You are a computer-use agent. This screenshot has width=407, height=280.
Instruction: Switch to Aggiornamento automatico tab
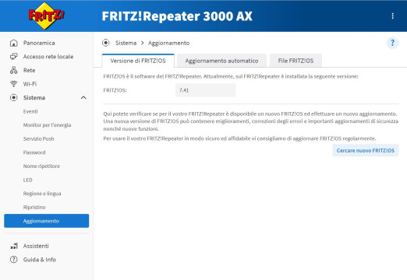click(221, 61)
